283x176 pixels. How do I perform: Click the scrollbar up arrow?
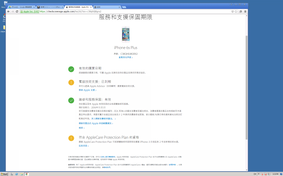(246, 16)
